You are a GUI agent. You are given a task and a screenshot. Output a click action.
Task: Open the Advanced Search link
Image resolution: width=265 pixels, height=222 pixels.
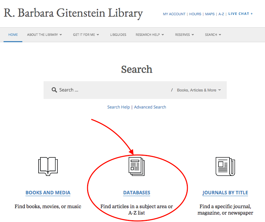pyautogui.click(x=150, y=107)
